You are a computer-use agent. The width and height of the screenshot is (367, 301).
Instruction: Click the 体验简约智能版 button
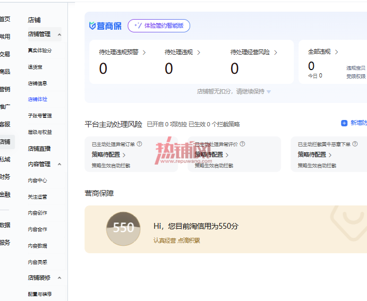(159, 25)
